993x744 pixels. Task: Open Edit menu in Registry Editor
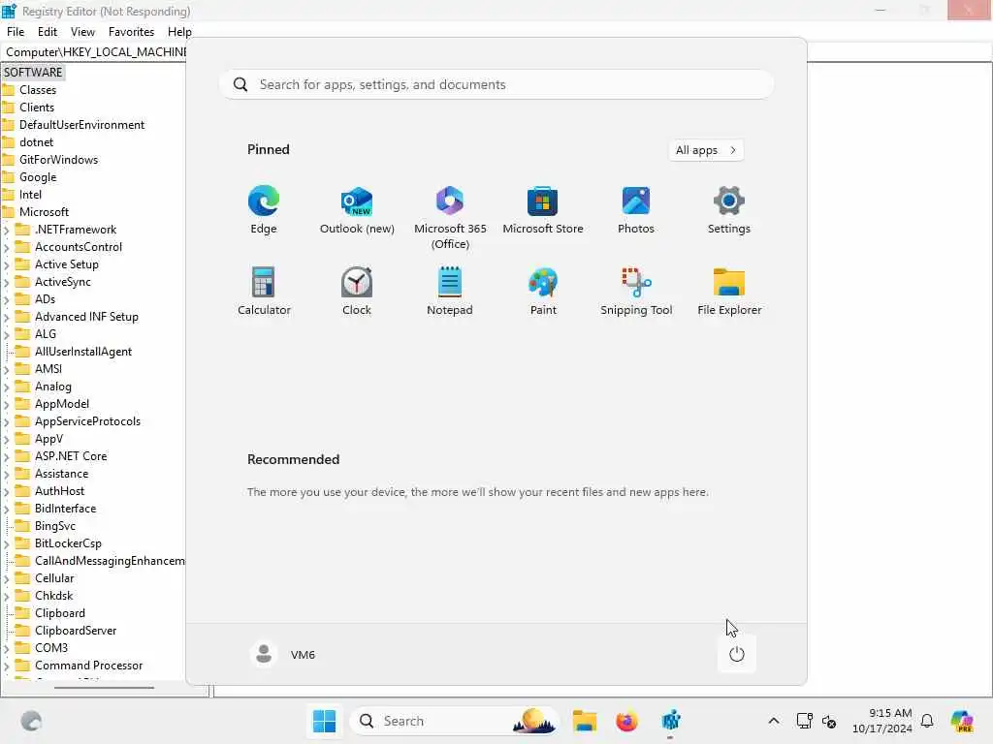(x=47, y=32)
